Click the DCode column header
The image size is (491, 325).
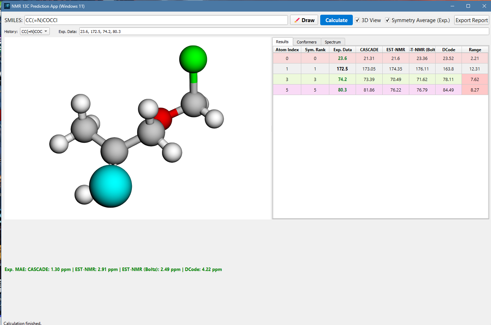pos(449,50)
